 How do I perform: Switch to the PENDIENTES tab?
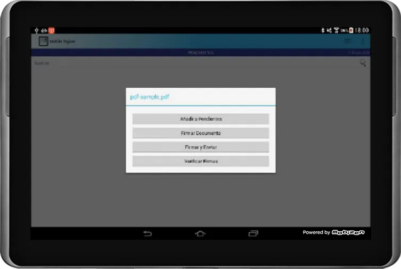(x=201, y=53)
